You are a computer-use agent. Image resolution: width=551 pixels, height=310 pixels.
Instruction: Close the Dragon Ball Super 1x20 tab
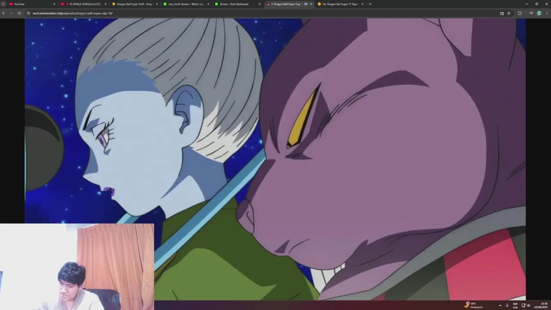tap(157, 4)
